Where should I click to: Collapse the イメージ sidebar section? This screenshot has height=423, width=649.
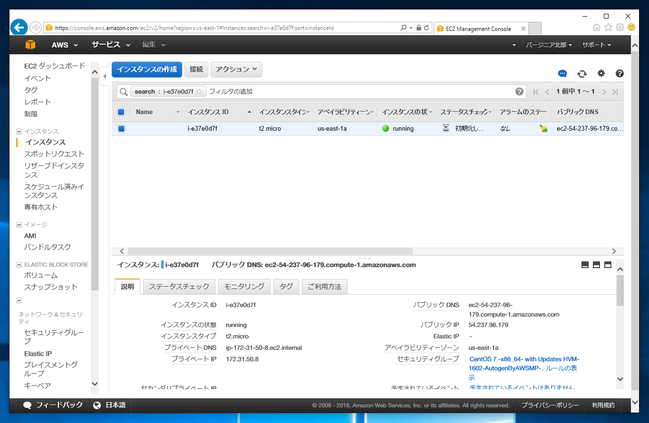(19, 225)
